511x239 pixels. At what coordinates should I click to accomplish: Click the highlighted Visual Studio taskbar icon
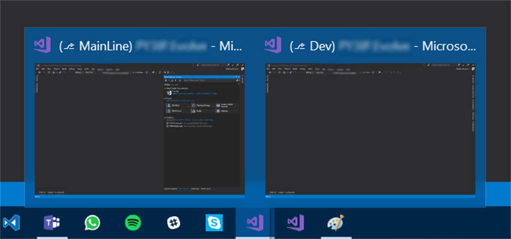pyautogui.click(x=255, y=223)
